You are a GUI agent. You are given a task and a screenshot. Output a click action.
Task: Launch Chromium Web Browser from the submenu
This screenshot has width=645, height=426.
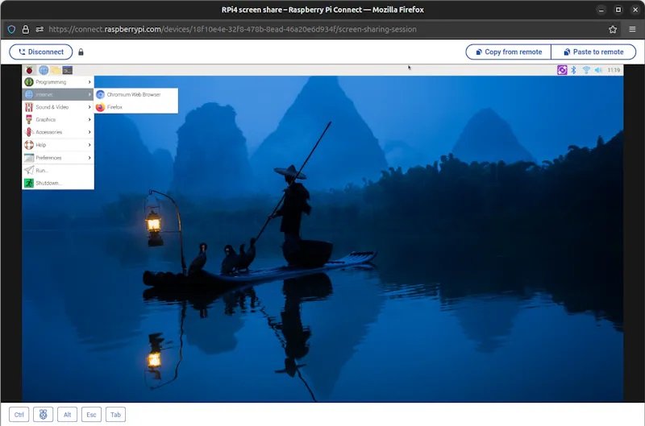pos(136,94)
